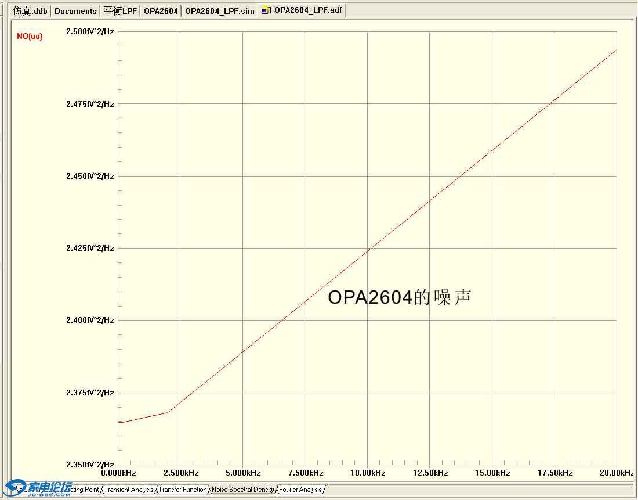The width and height of the screenshot is (638, 500).
Task: Select the OPA2604 tab
Action: 161,10
